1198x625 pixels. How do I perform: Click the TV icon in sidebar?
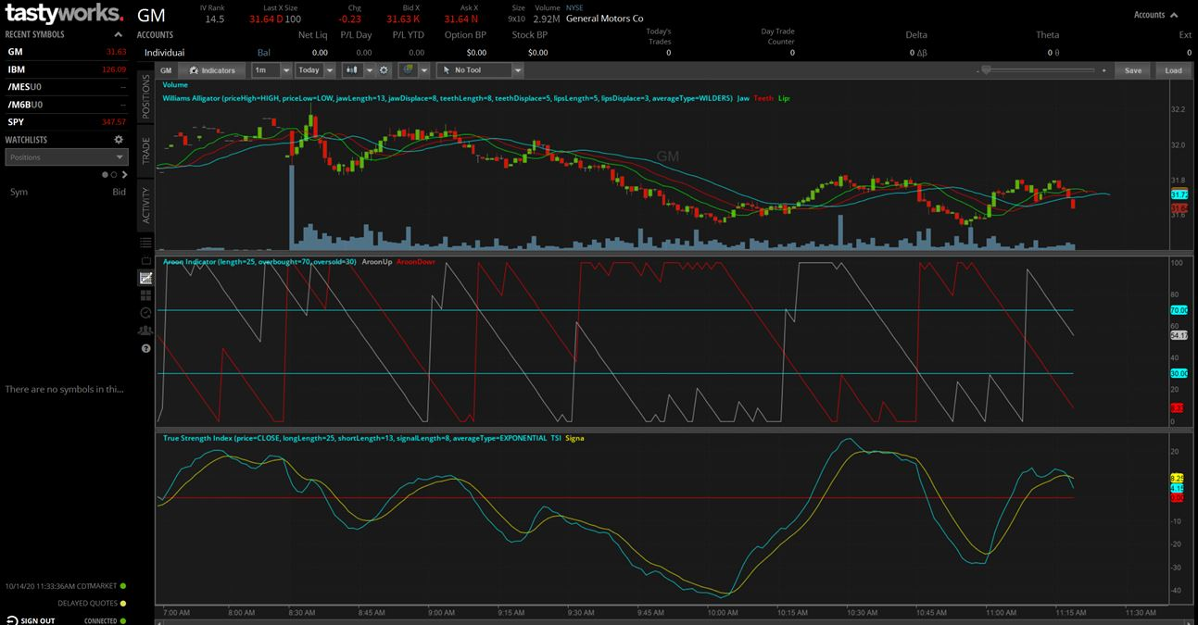point(145,260)
